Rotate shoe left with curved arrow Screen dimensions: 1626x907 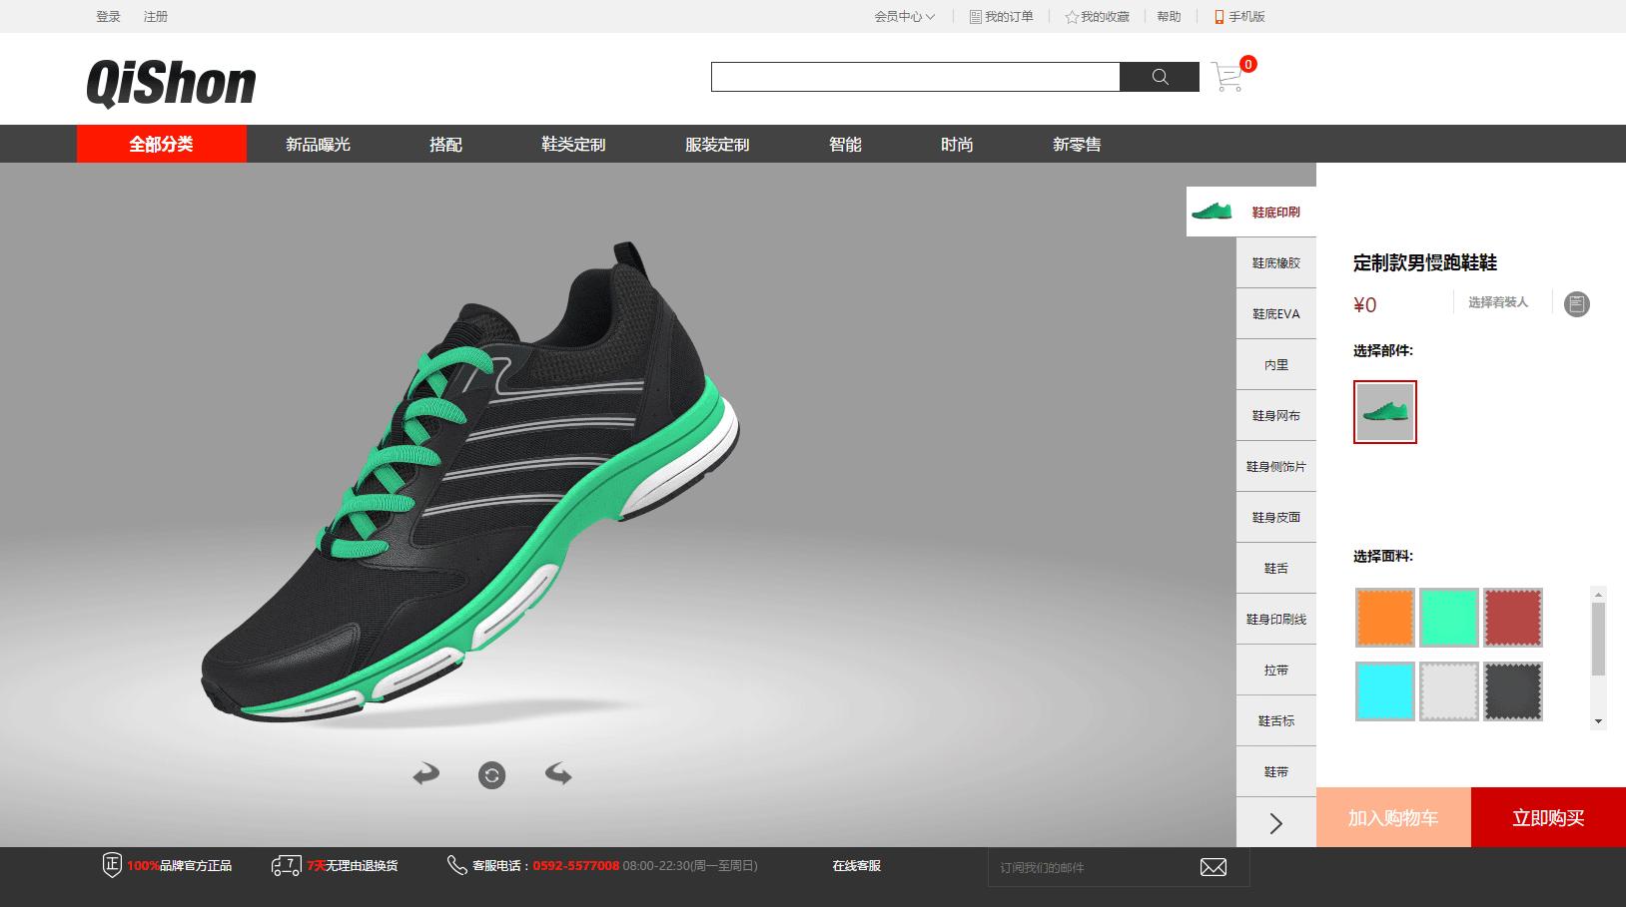426,774
